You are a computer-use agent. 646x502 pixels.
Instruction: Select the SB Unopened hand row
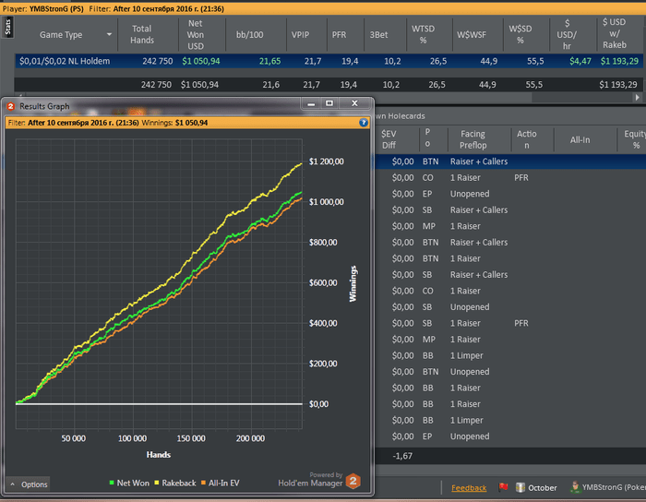(x=510, y=307)
